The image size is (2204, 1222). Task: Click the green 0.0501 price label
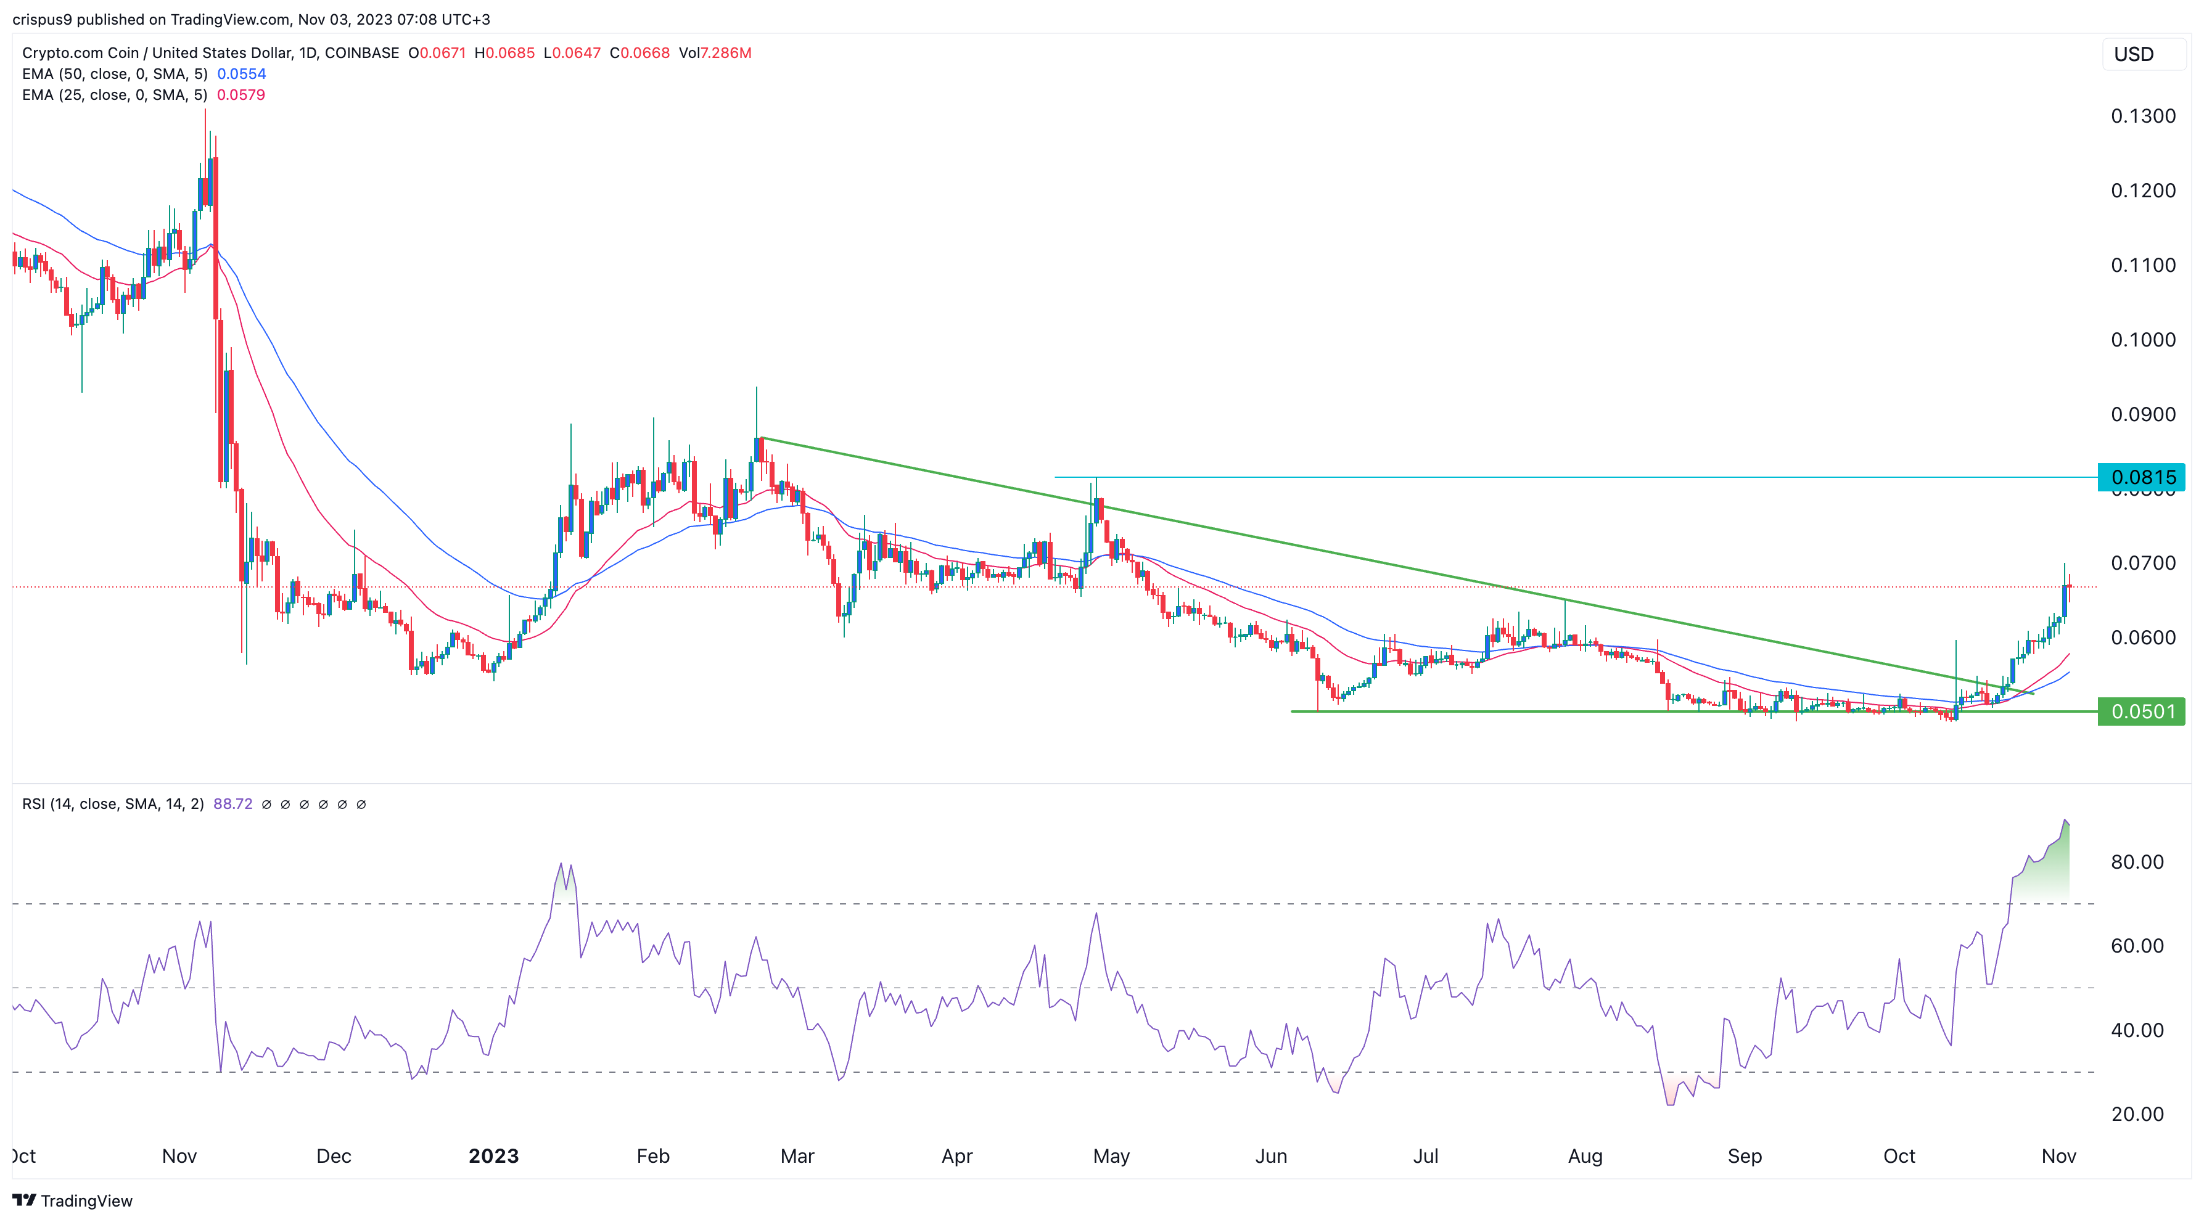click(x=2142, y=711)
